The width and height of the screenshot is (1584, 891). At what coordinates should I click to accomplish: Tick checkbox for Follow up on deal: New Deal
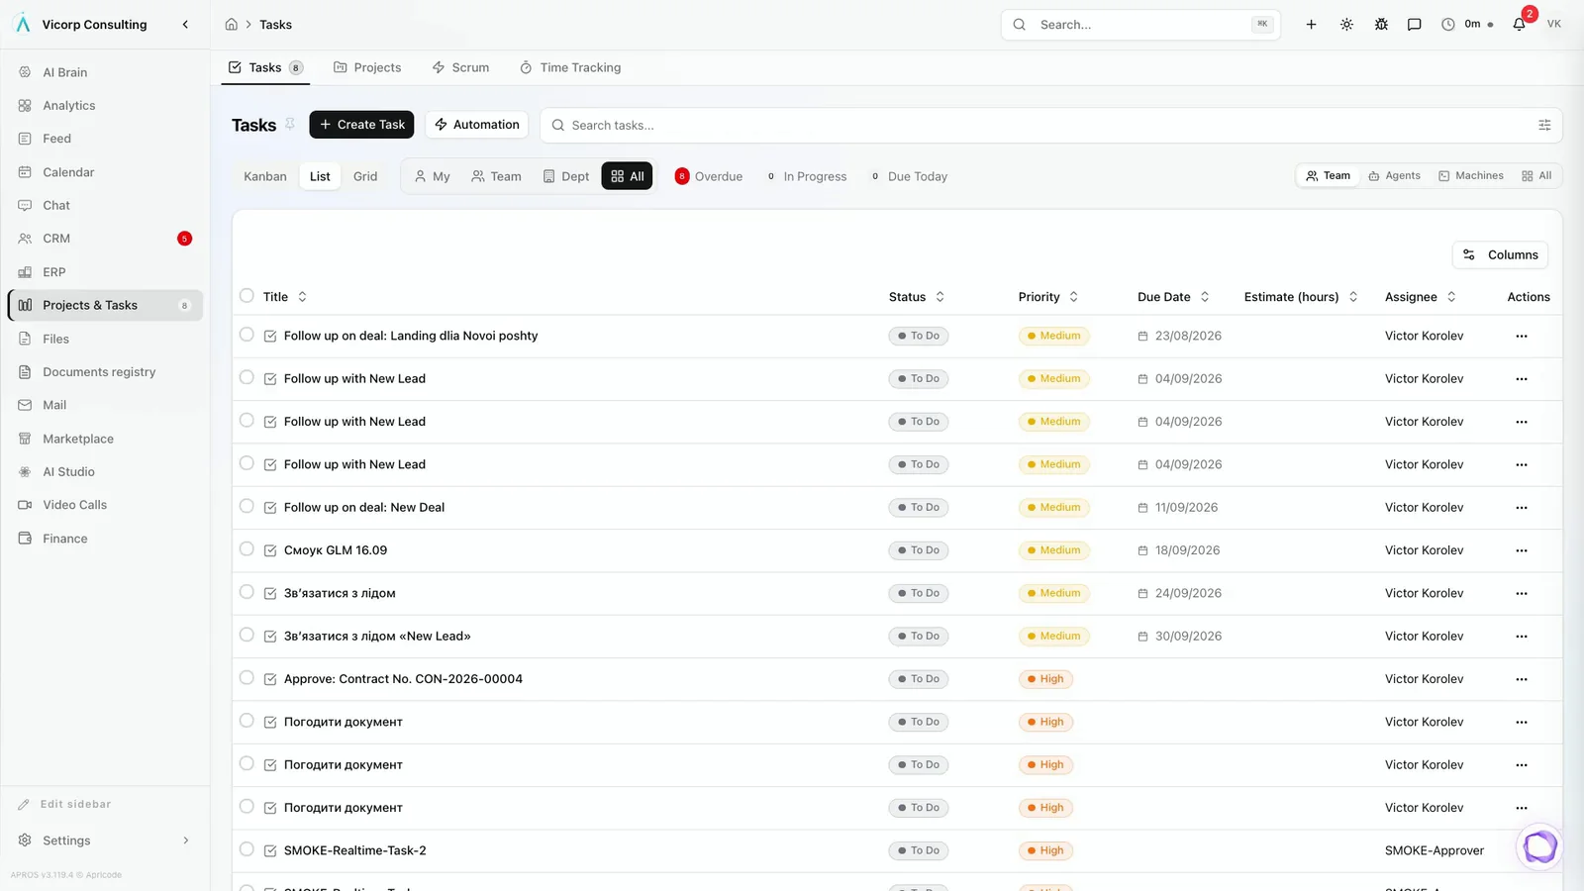click(247, 506)
